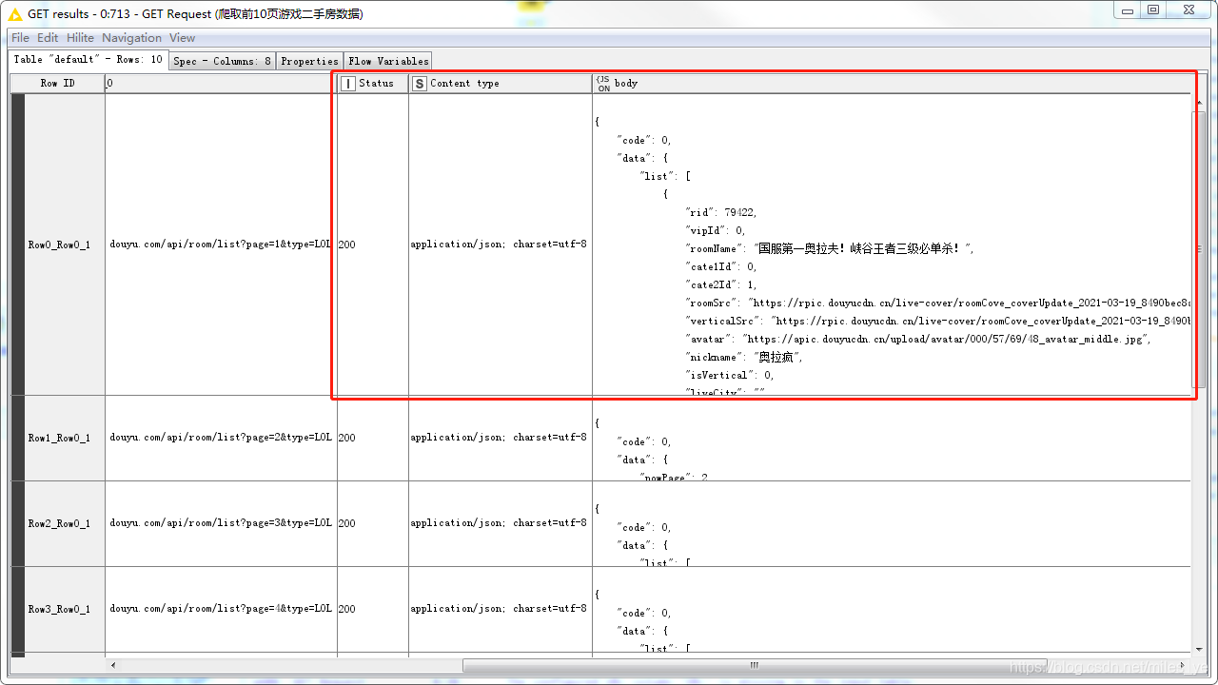Switch to the Flow Variables tab
1218x685 pixels.
point(388,61)
